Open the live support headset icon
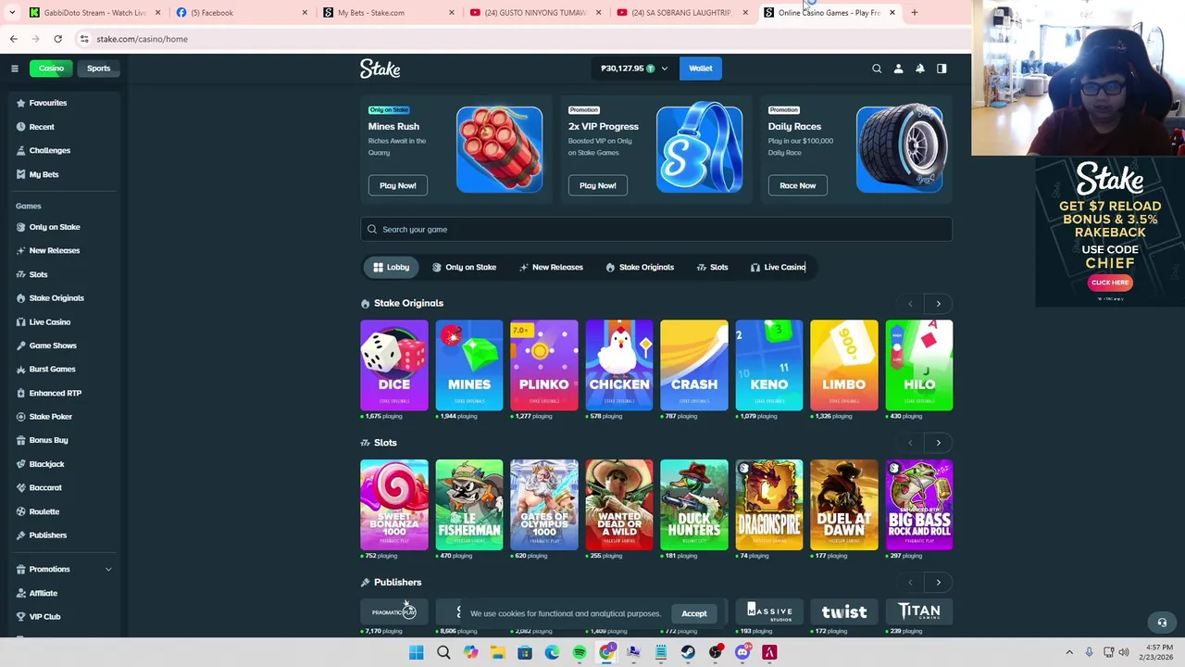 [x=1162, y=623]
